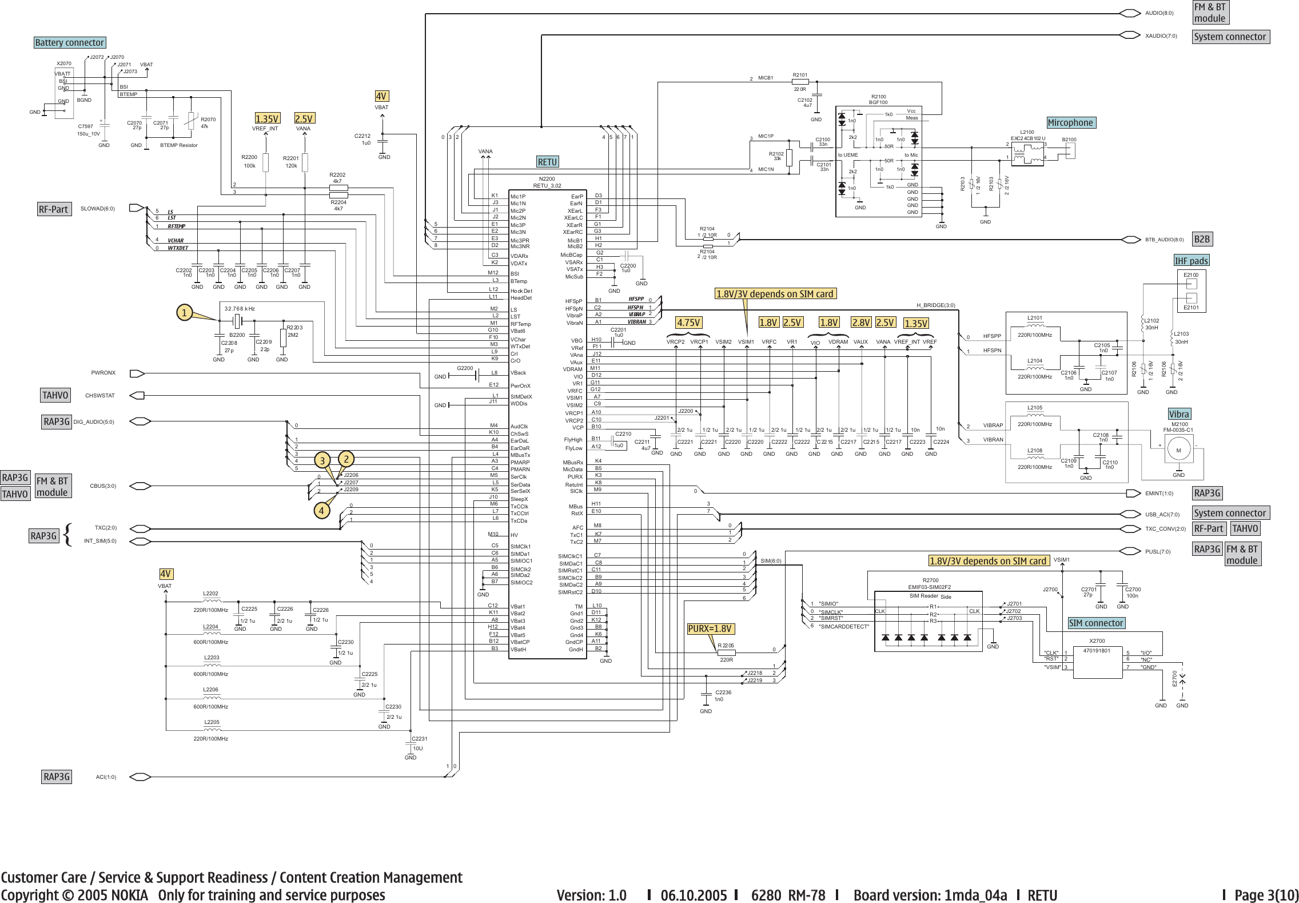Click the B2B block label

(1204, 240)
